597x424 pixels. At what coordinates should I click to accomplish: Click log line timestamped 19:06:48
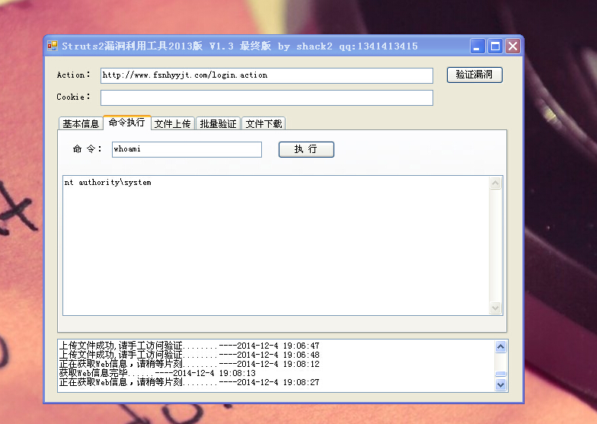(189, 355)
